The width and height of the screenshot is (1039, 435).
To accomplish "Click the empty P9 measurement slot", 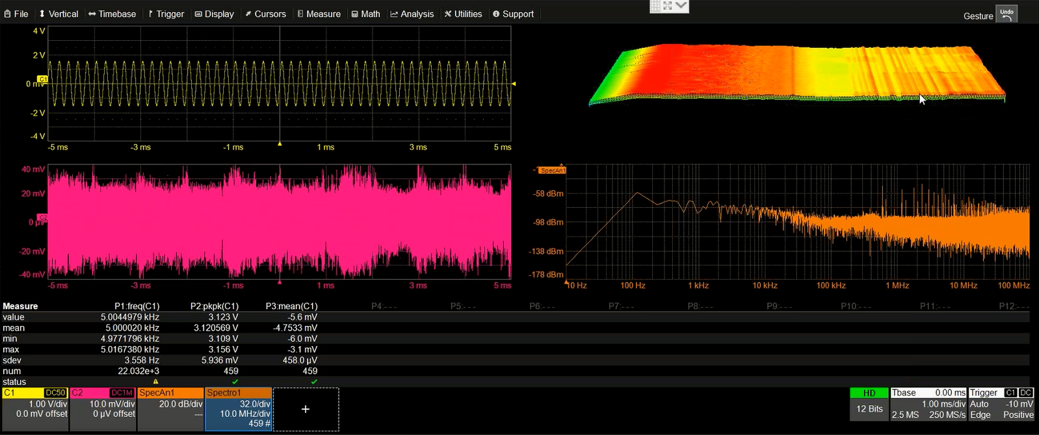I will pos(780,306).
